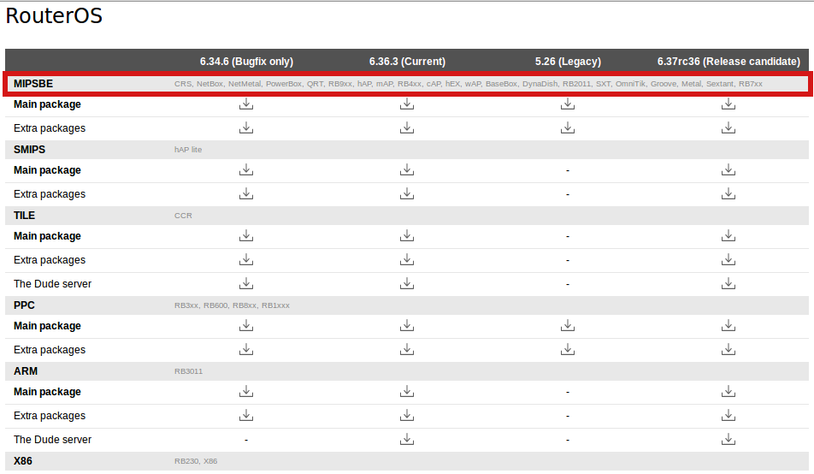Image resolution: width=814 pixels, height=474 pixels.
Task: Download MIPSBE Main package 5.26 Legacy
Action: point(568,104)
